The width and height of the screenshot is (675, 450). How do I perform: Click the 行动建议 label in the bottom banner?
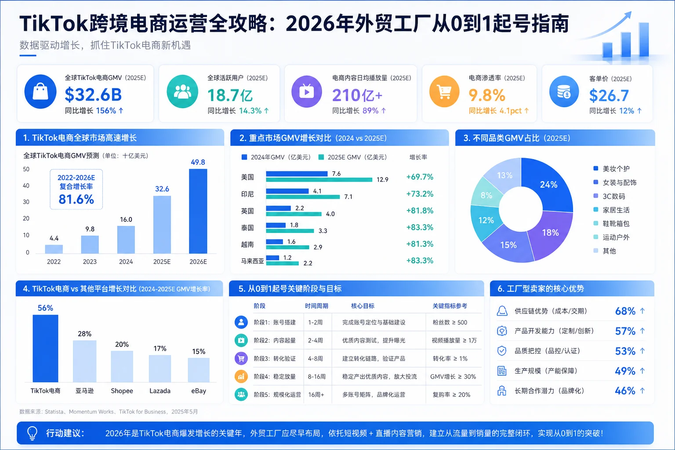click(x=65, y=433)
